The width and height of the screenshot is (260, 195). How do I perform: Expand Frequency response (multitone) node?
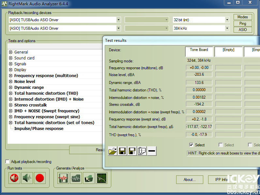point(11,75)
